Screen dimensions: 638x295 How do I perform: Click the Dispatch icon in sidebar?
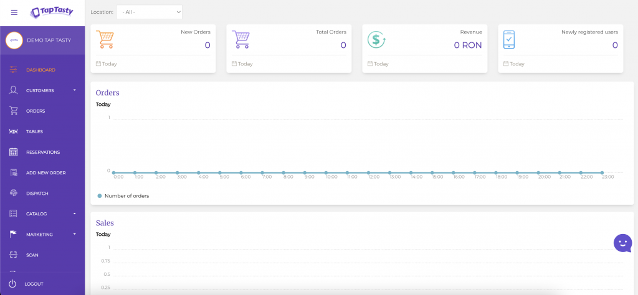(13, 193)
